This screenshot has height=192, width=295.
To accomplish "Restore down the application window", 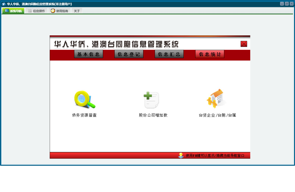I will [287, 4].
